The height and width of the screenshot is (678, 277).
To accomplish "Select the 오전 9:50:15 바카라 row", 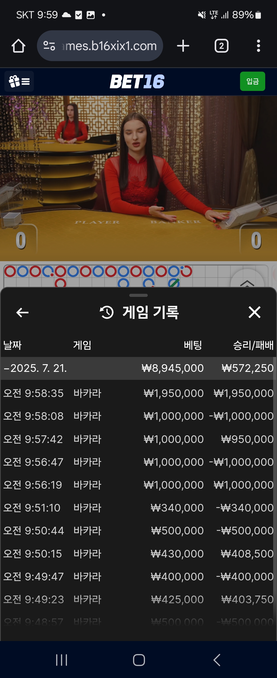I will (x=138, y=553).
